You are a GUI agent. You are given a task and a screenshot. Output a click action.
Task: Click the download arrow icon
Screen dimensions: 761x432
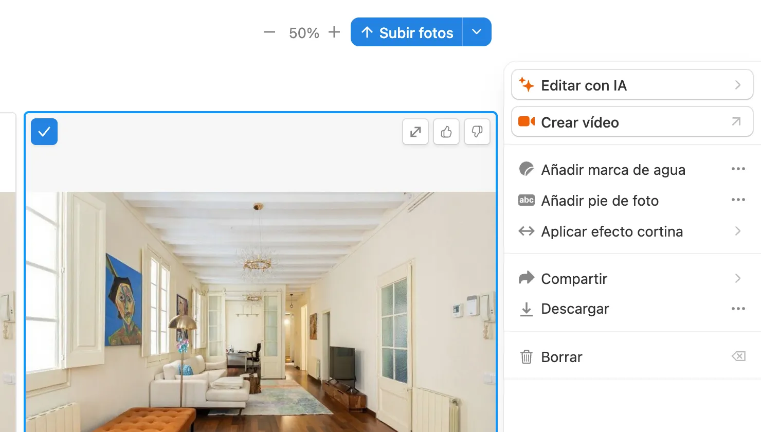(527, 309)
